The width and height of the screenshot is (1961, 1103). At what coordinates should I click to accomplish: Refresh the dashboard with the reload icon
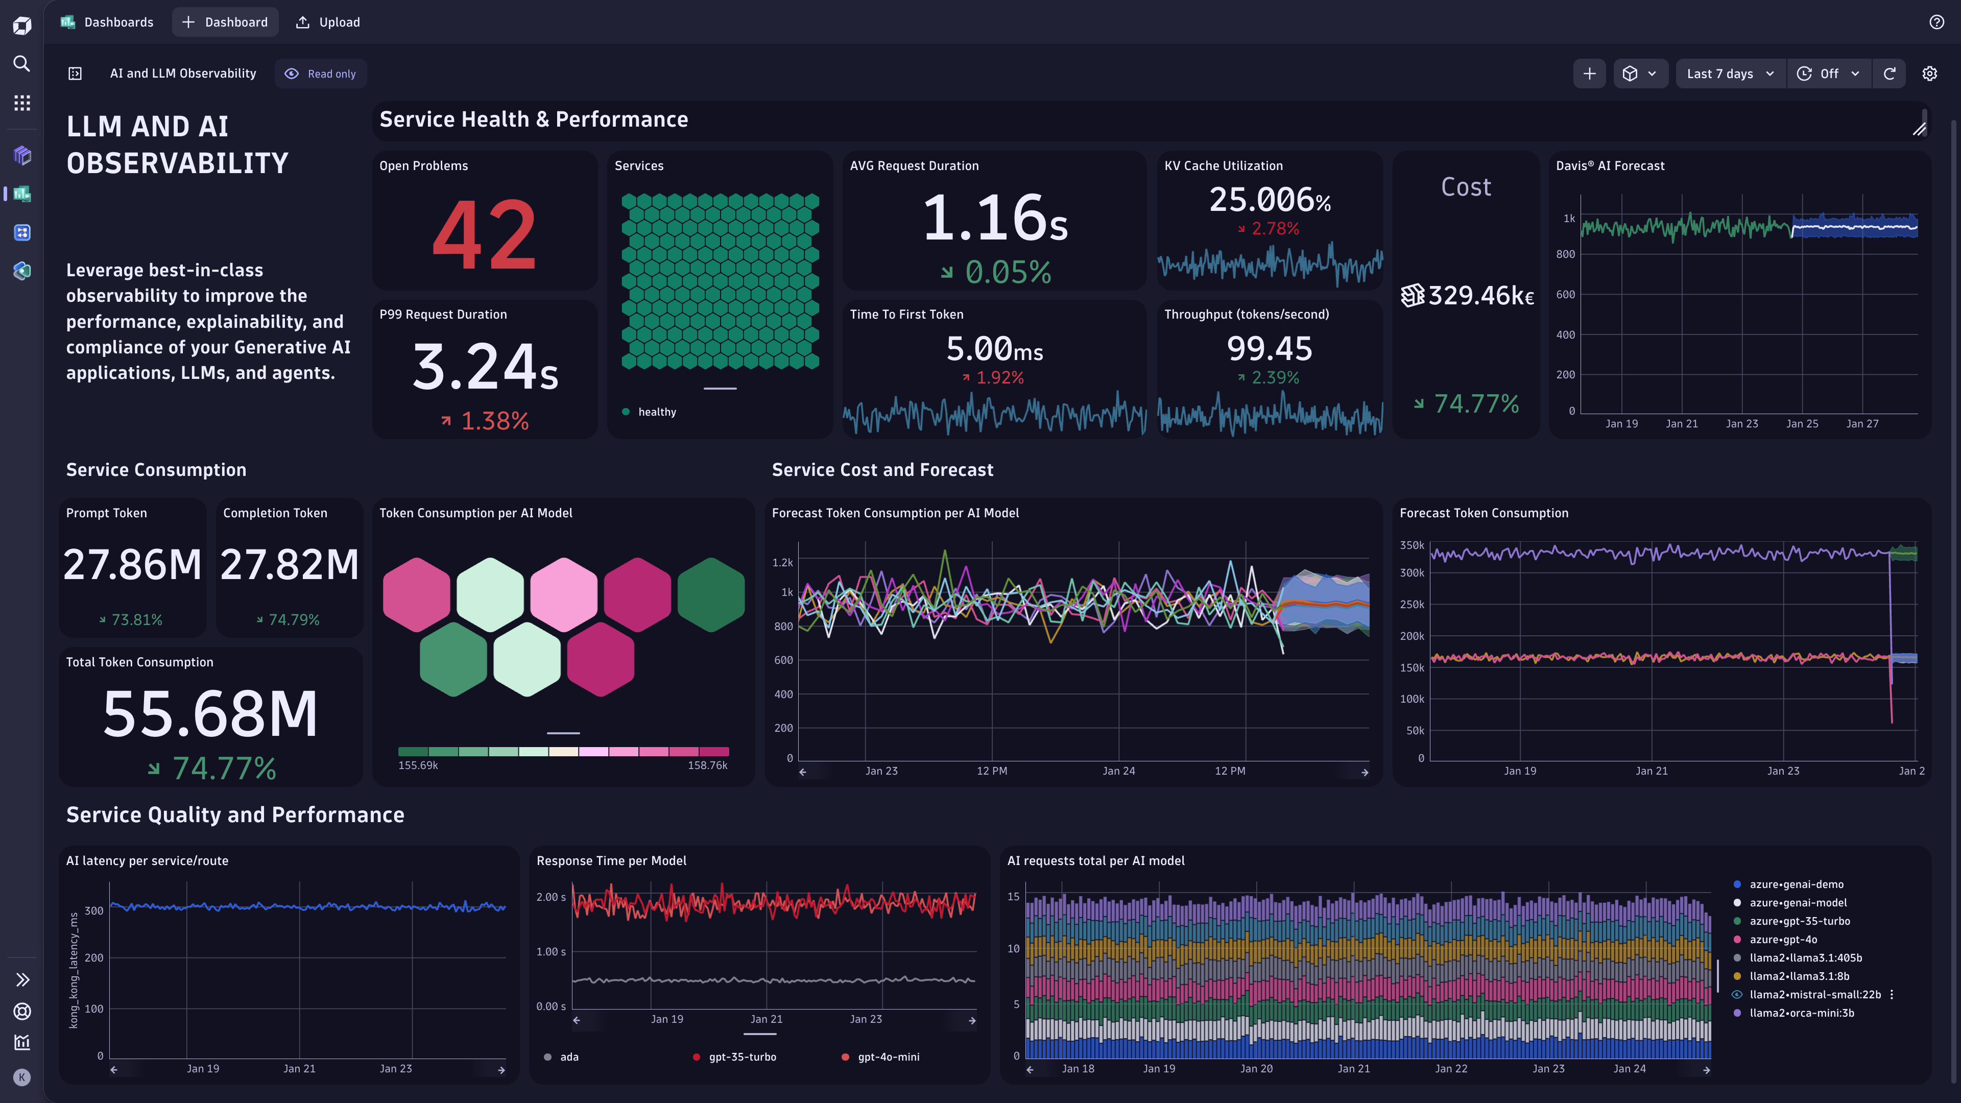[x=1890, y=73]
